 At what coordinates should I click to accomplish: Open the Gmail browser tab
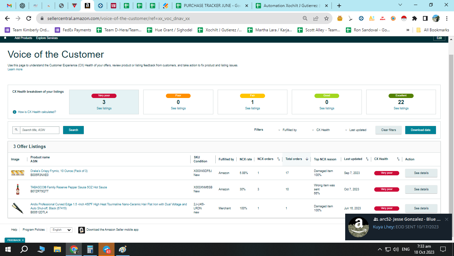tap(9, 6)
